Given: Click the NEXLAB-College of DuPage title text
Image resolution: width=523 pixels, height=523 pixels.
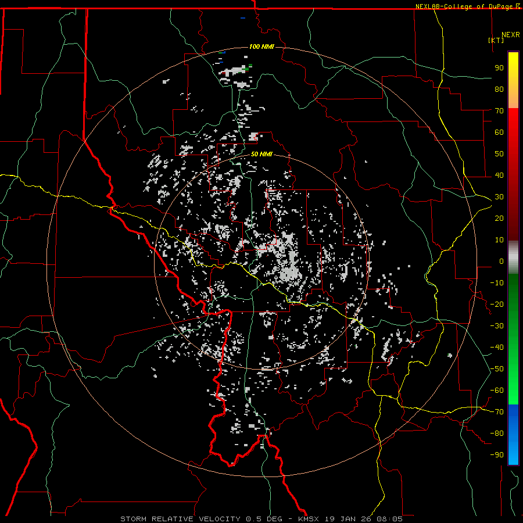Looking at the screenshot, I should coord(465,6).
